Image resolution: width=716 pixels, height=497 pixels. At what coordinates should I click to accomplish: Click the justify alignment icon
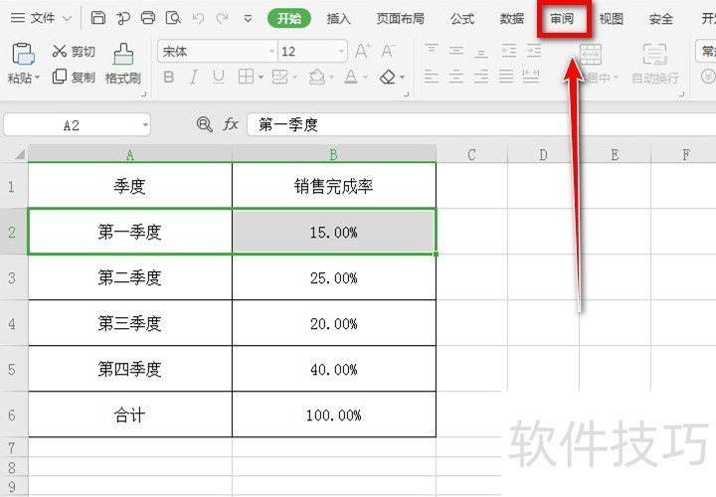[x=506, y=76]
